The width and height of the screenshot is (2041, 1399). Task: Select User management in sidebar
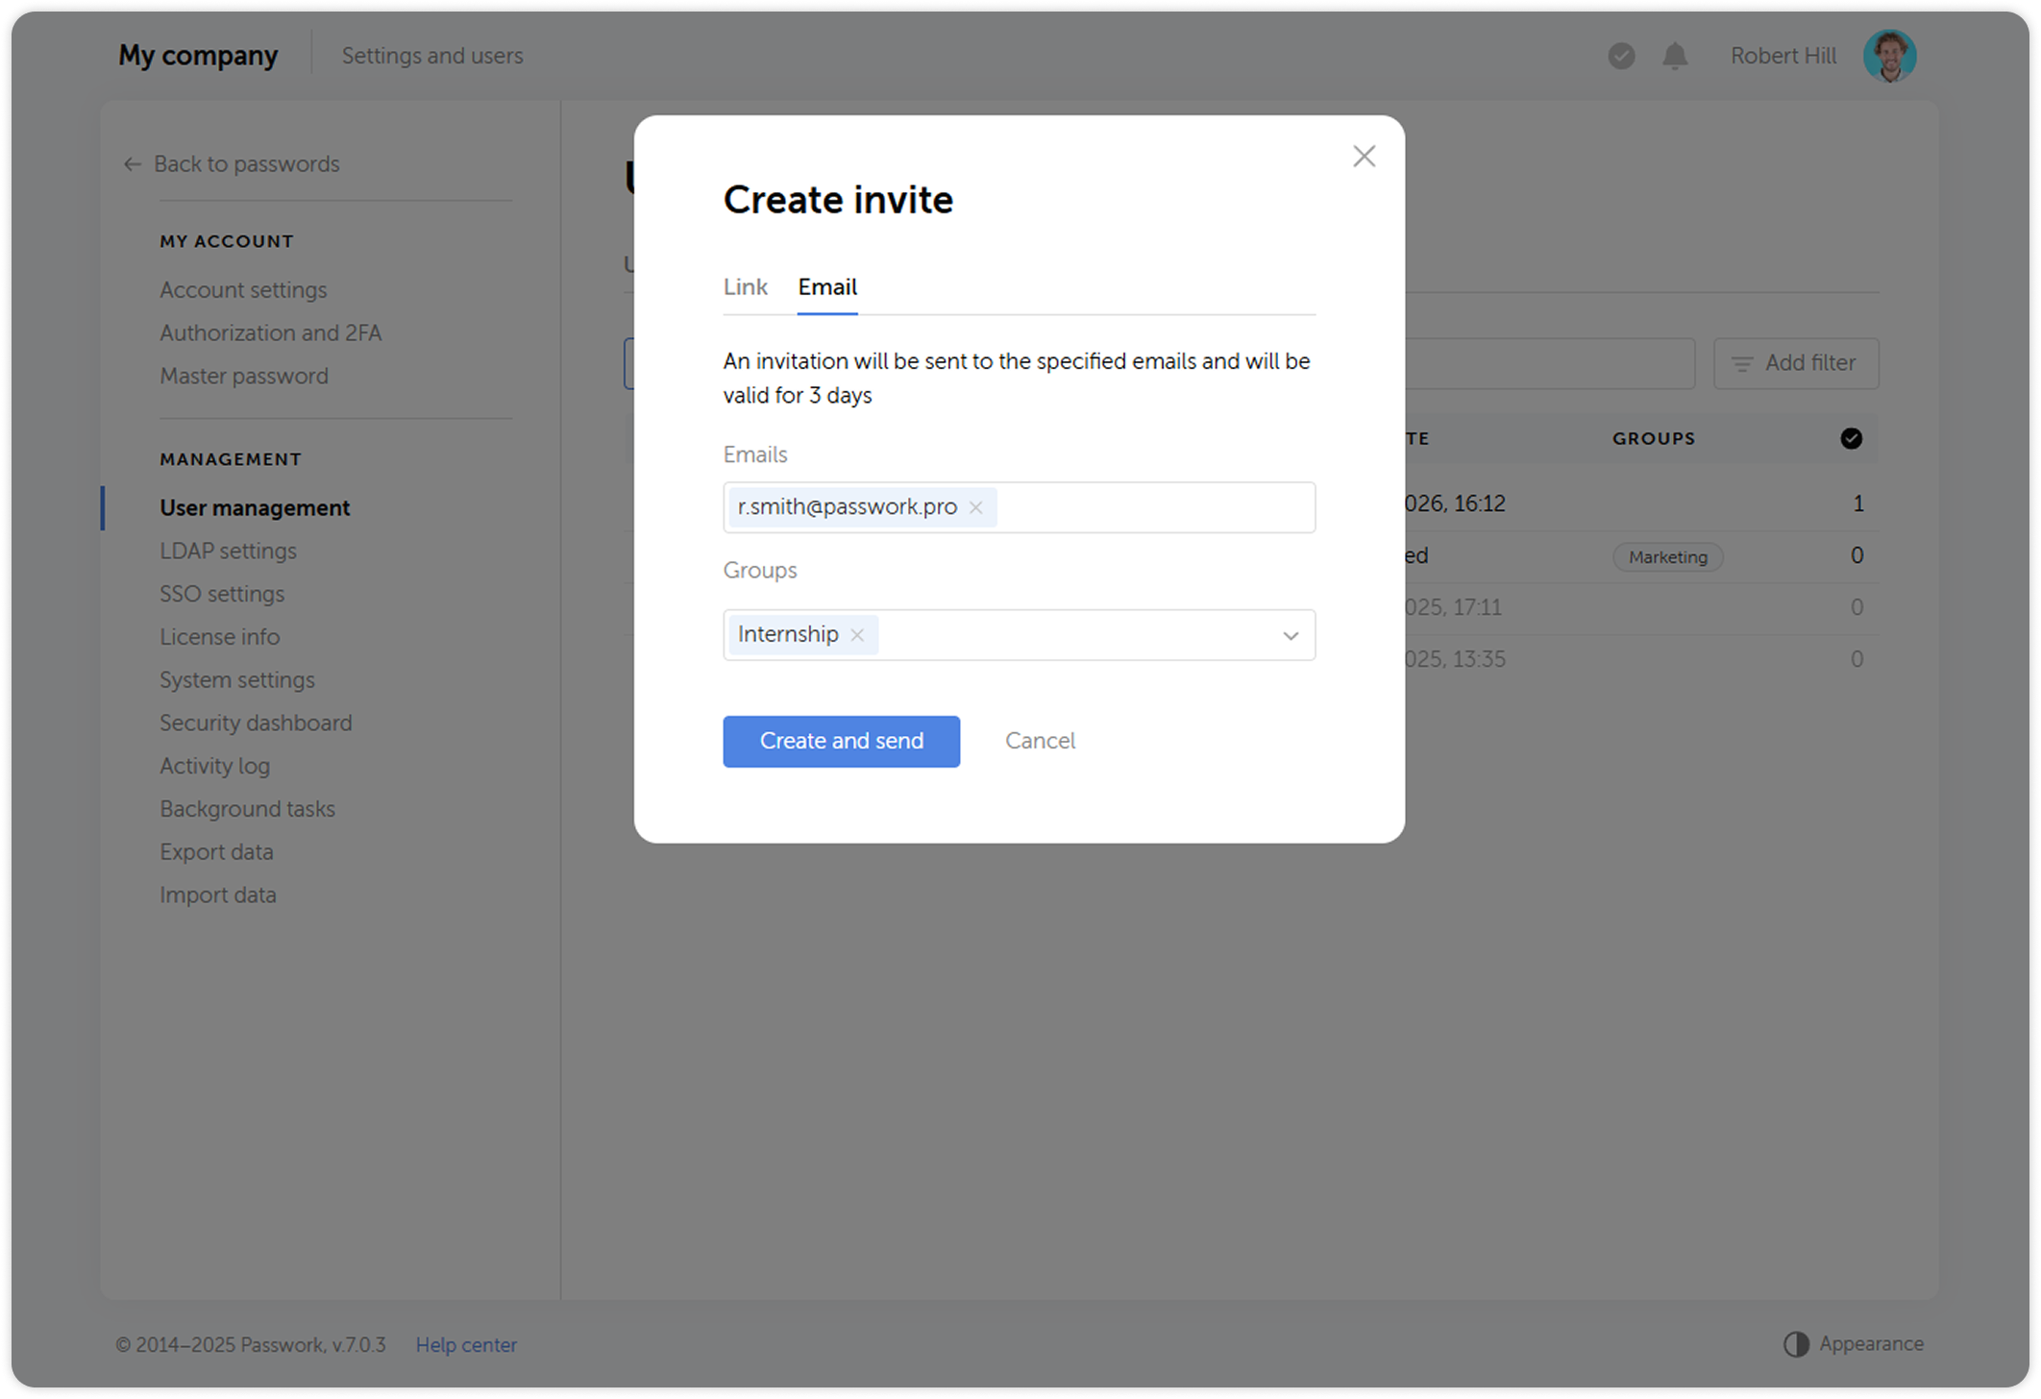coord(255,508)
